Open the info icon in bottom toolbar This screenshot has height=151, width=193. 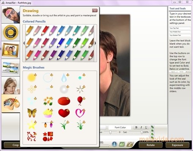point(114,144)
